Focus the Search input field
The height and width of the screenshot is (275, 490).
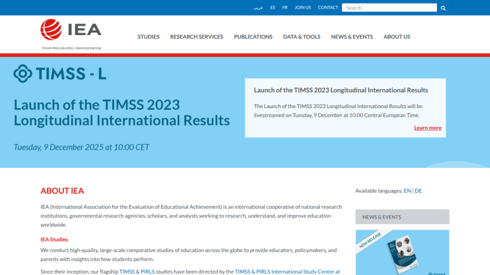click(x=389, y=8)
